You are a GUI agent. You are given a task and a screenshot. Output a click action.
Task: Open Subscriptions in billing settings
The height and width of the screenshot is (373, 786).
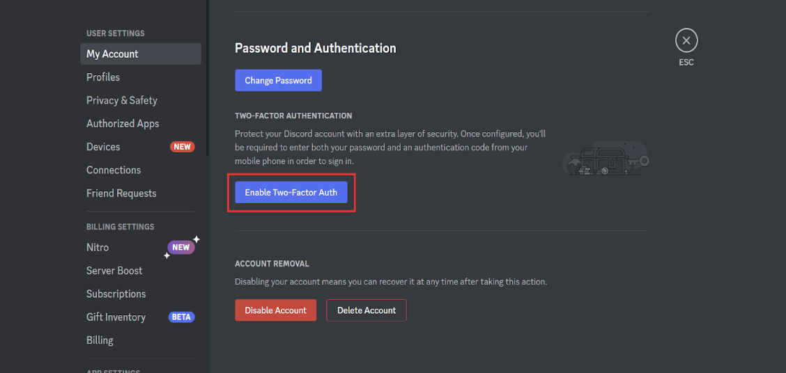(x=116, y=294)
